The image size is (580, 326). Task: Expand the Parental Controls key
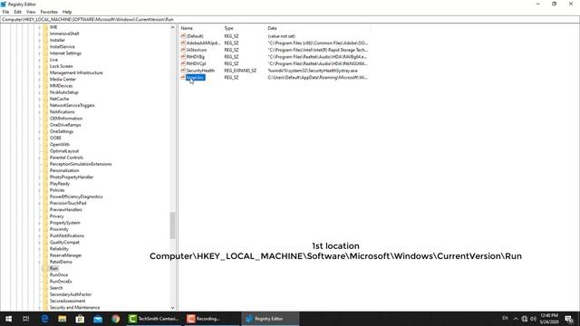(39, 158)
